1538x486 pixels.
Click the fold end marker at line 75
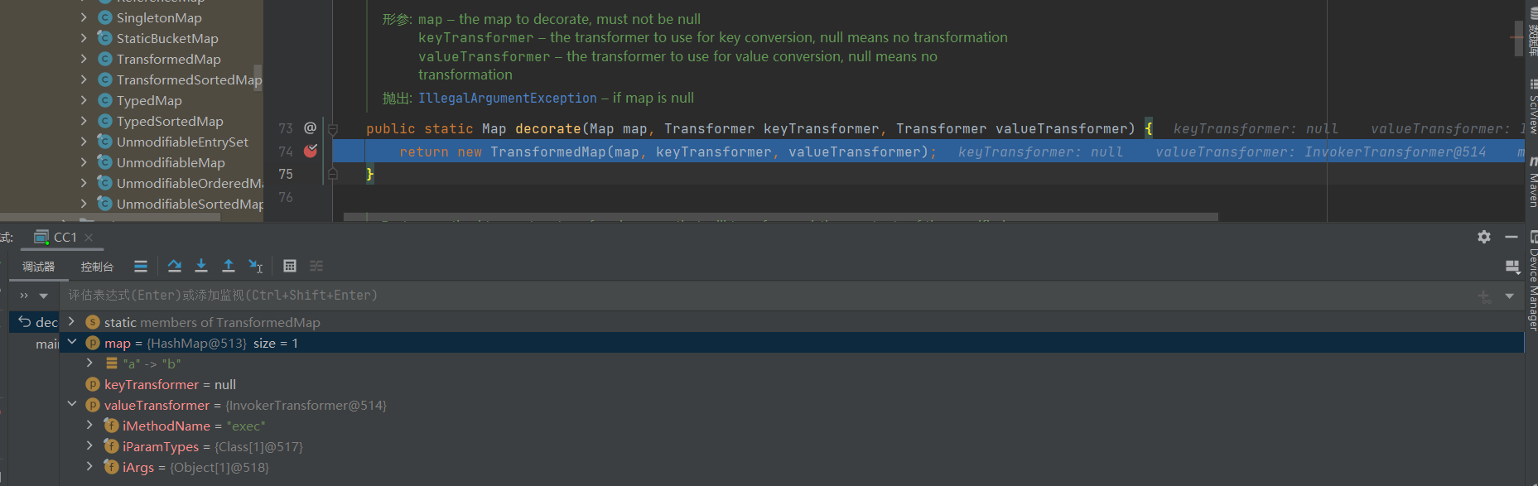pos(333,174)
